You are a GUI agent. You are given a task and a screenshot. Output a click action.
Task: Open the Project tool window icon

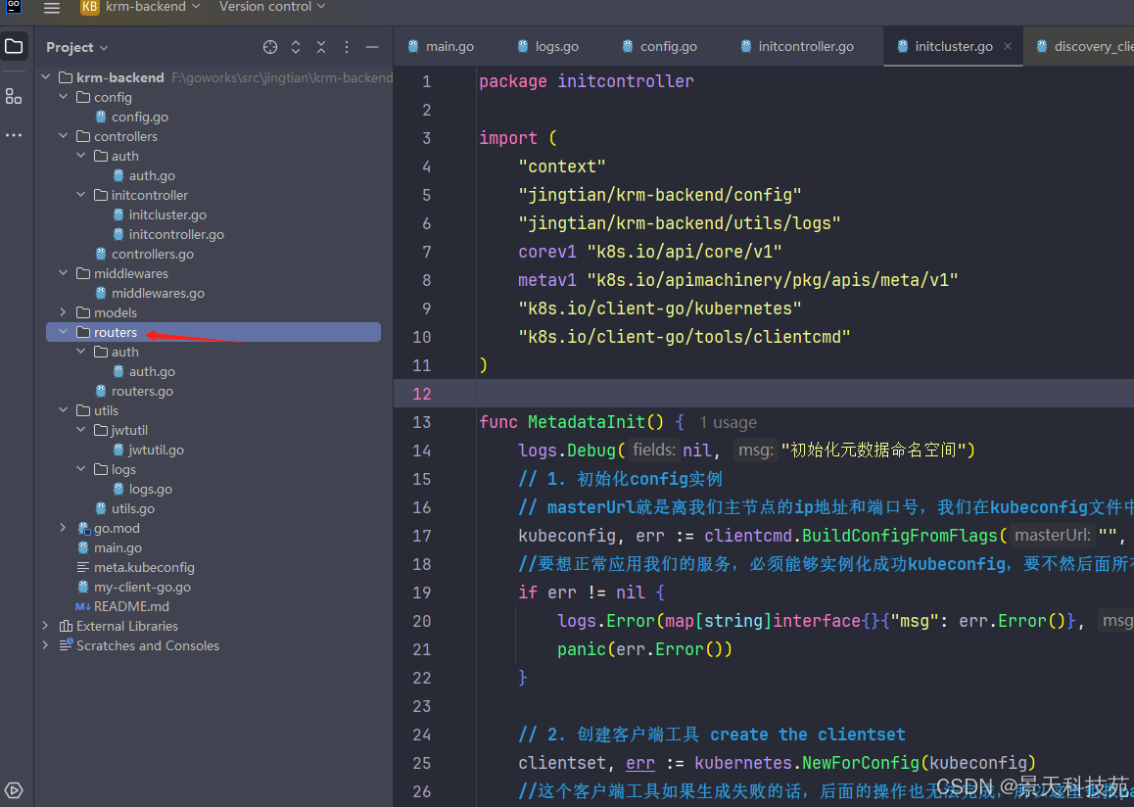[14, 47]
